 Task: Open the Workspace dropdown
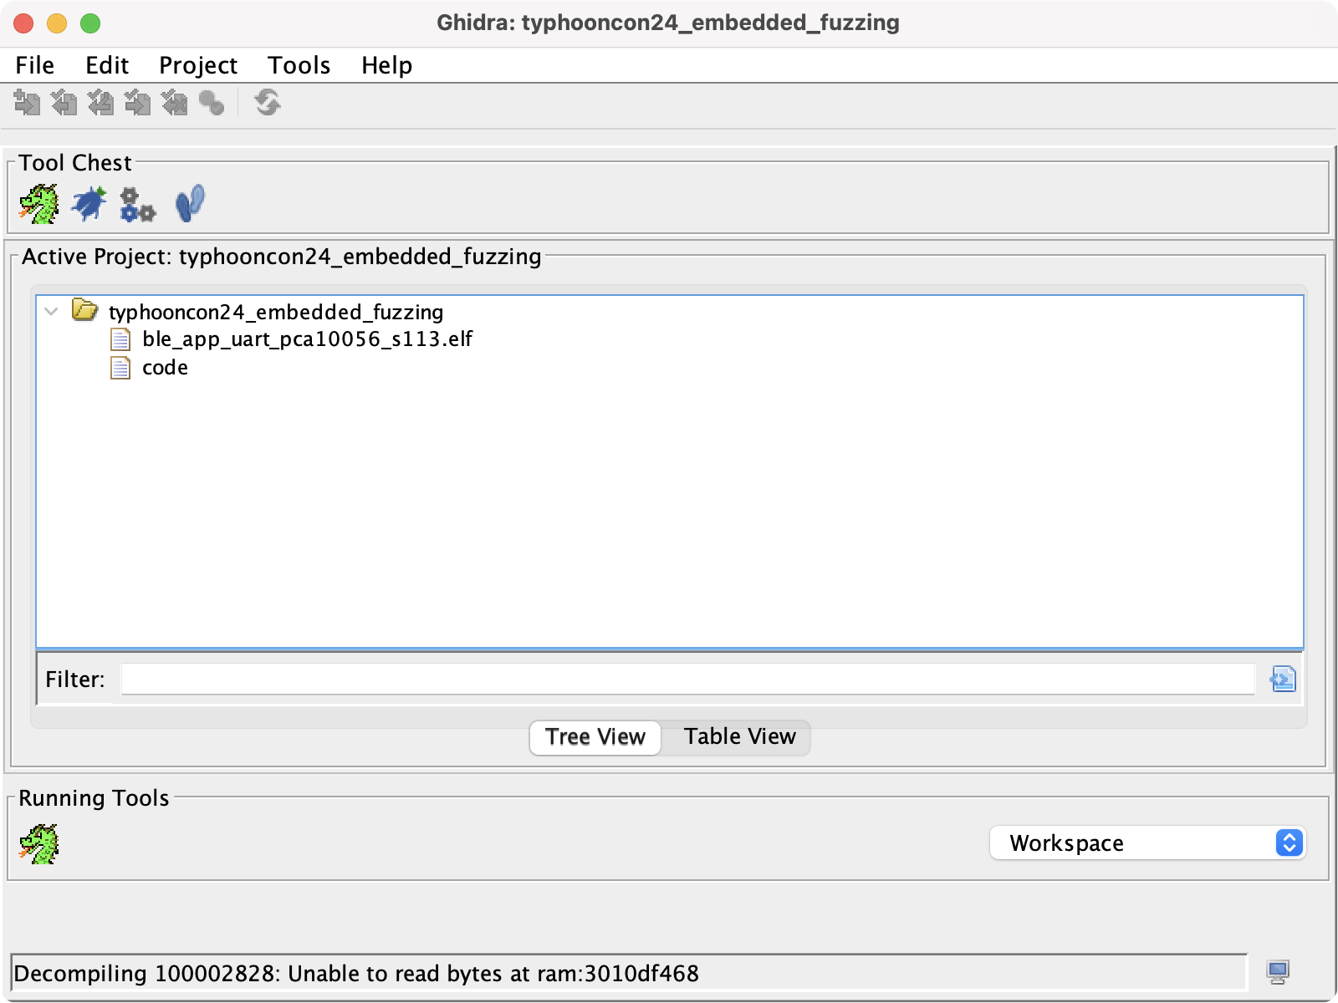coord(1147,843)
